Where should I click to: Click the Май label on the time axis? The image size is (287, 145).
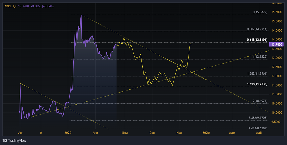pos(259,133)
